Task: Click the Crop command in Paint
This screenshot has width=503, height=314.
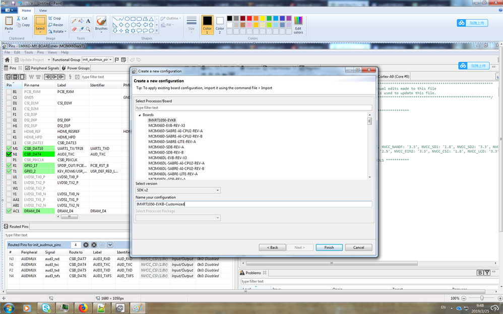Action: (x=54, y=18)
